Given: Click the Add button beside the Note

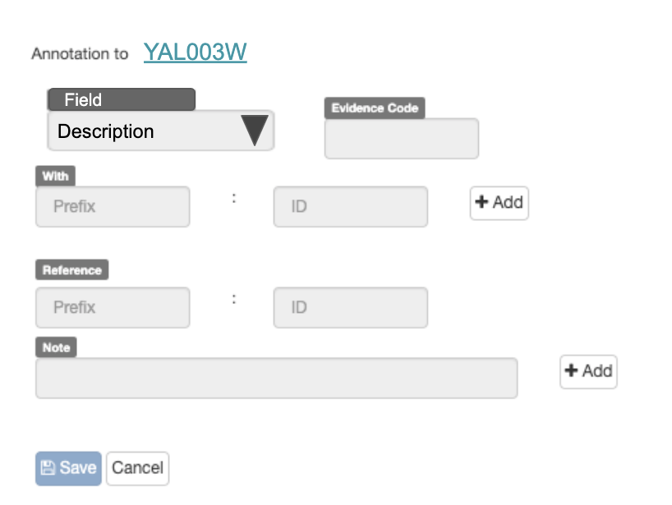Looking at the screenshot, I should (588, 372).
